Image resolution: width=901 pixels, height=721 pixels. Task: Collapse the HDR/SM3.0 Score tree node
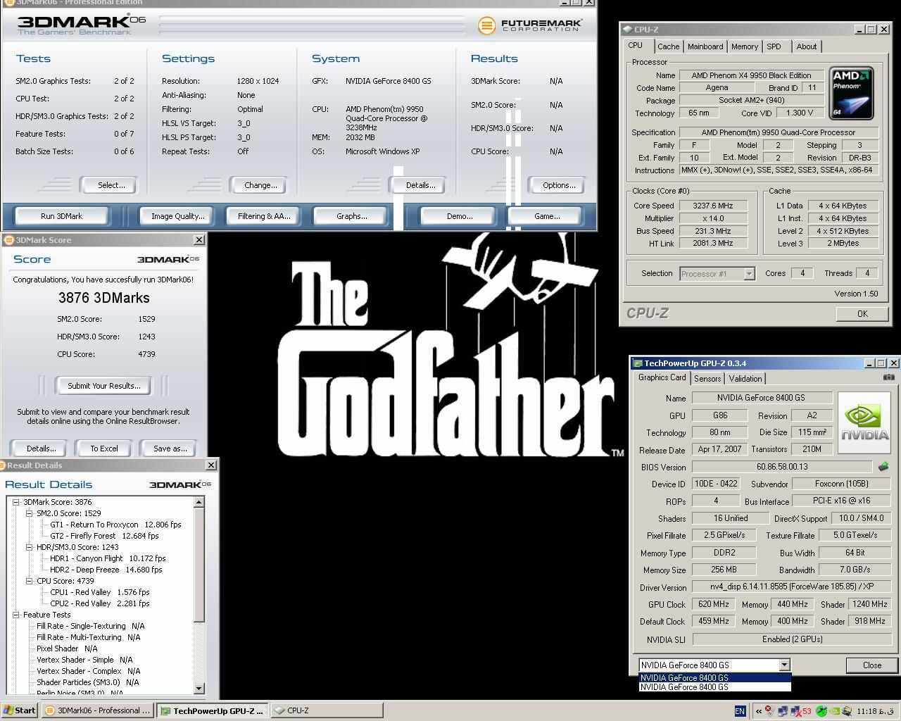[30, 547]
